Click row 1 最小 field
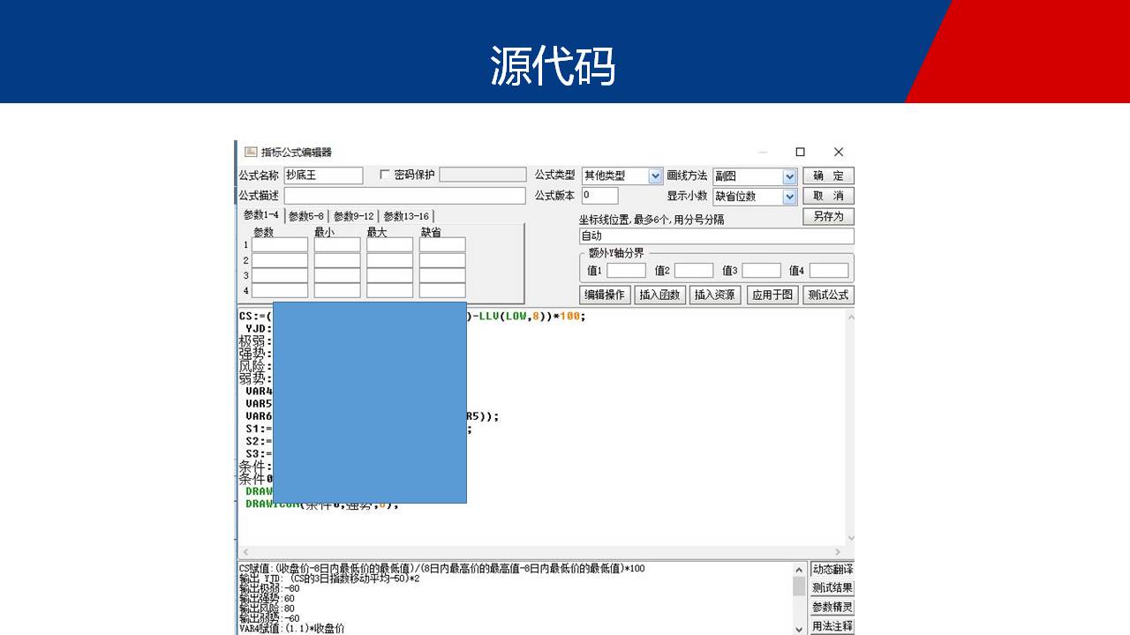The width and height of the screenshot is (1130, 635). point(337,245)
